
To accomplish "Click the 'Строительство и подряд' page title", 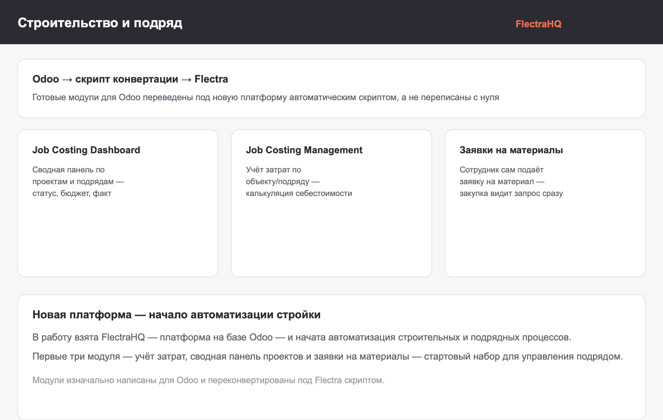I will pyautogui.click(x=100, y=23).
